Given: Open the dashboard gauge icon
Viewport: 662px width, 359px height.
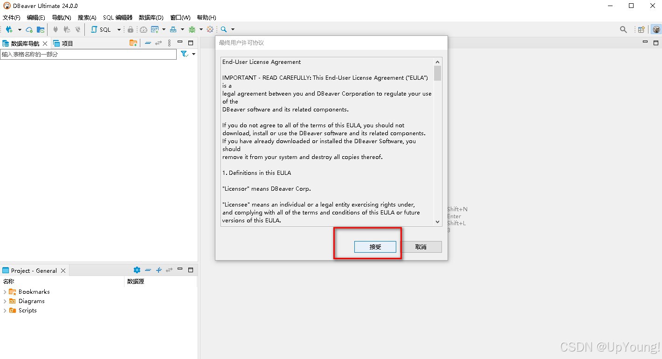Looking at the screenshot, I should coord(143,29).
